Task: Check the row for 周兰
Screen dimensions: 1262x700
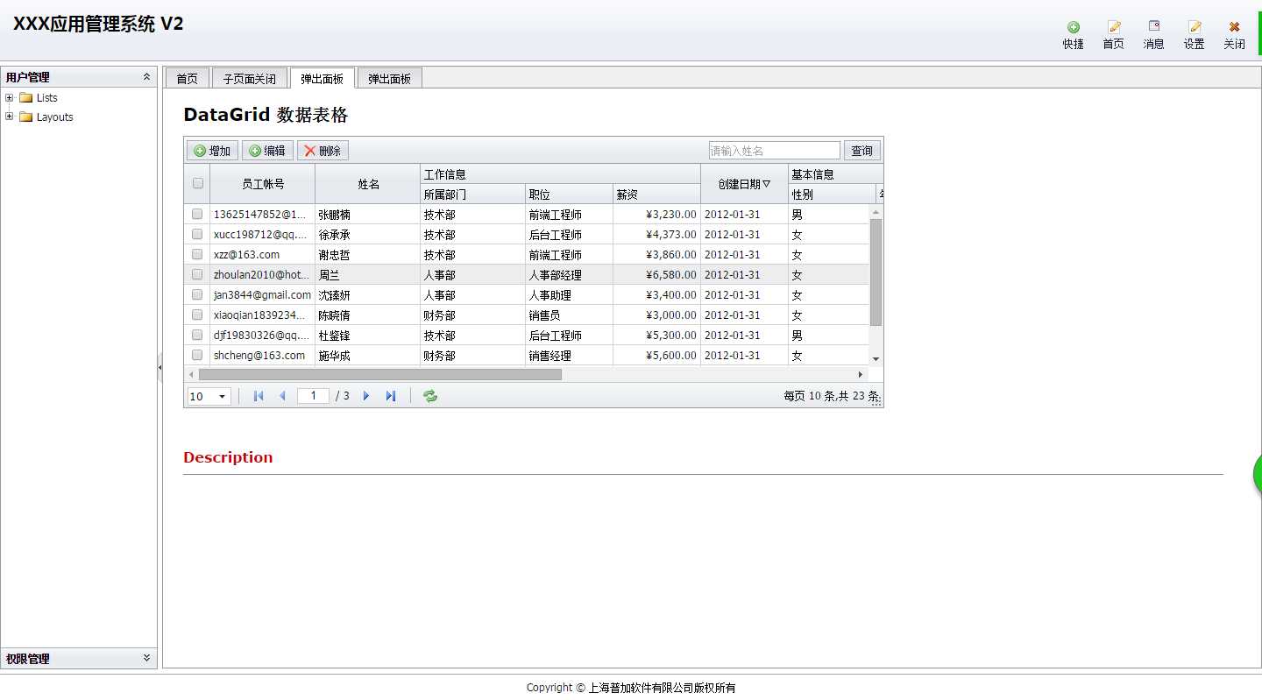Action: pos(197,274)
